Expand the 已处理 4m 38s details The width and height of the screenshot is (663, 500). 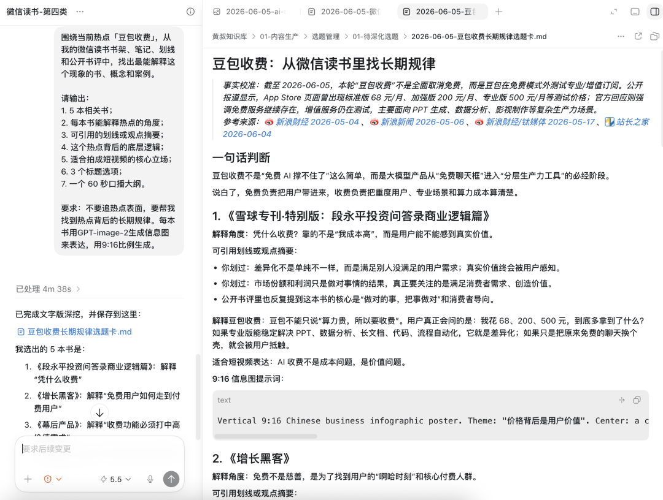[x=48, y=289]
